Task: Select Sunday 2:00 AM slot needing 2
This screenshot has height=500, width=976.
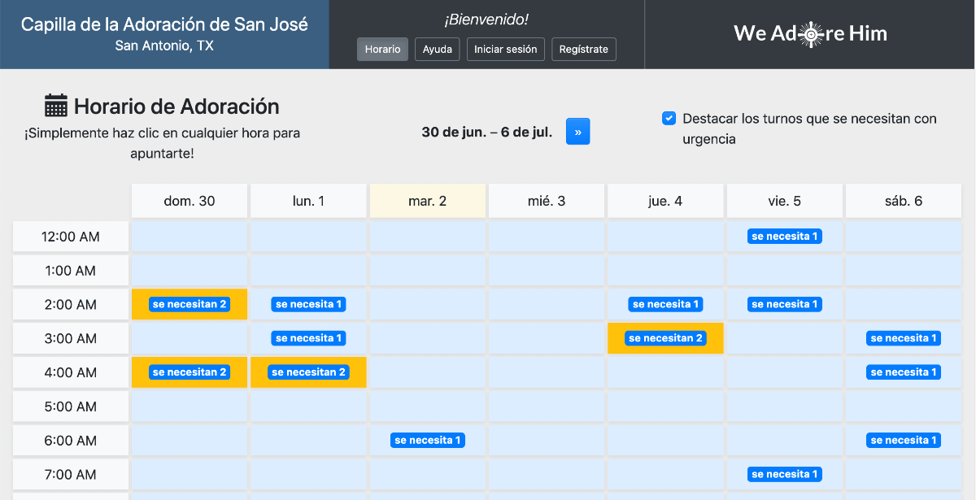Action: (190, 304)
